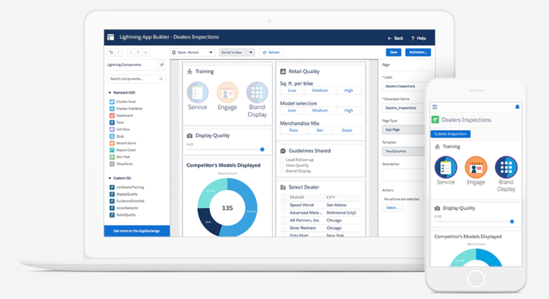
Task: Check the Brand Display guideline checkbox
Action: tap(282, 171)
